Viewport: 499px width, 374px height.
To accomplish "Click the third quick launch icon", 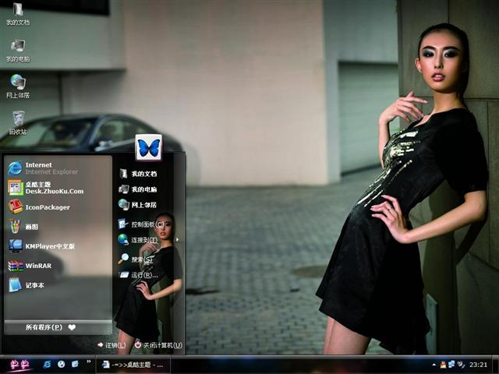I will 75,365.
